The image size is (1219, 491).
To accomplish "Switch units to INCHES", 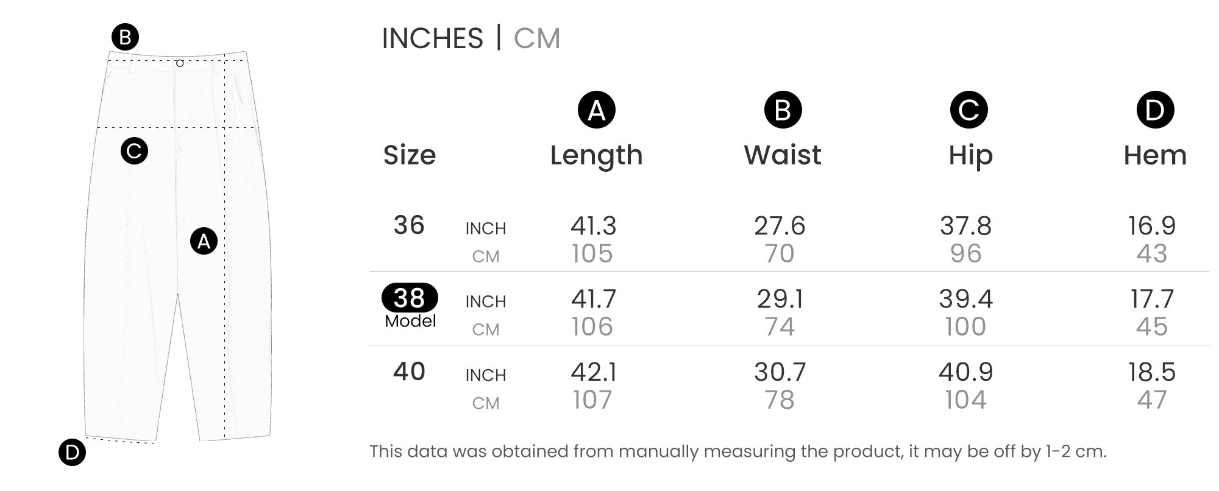I will [x=432, y=38].
